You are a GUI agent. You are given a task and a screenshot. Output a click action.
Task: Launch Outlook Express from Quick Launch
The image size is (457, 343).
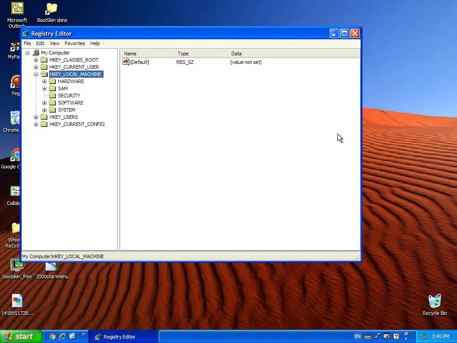coord(72,336)
